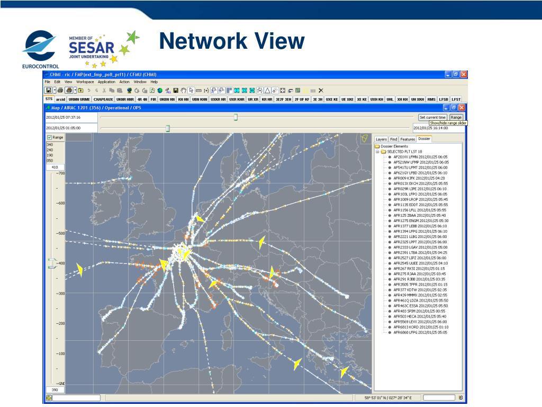Select the URMN URME workspace tab
Screen dimensions: 542x407
pos(79,99)
